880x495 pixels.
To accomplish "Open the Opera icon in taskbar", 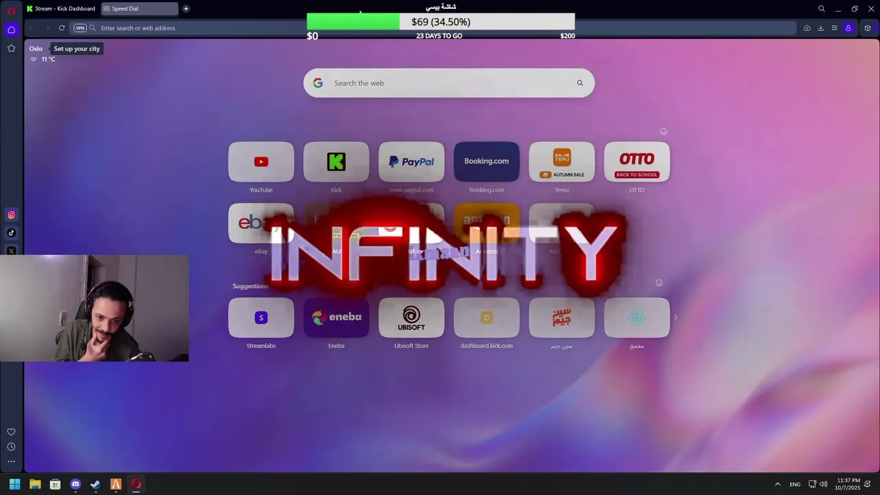I will tap(136, 484).
